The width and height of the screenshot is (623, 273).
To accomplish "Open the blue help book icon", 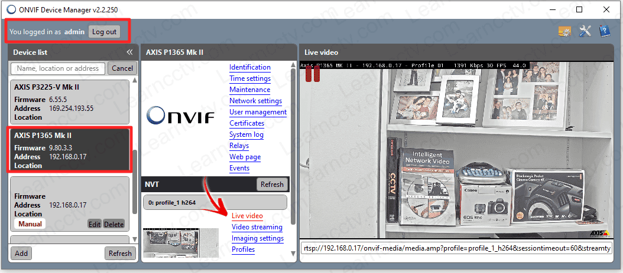I will [604, 31].
